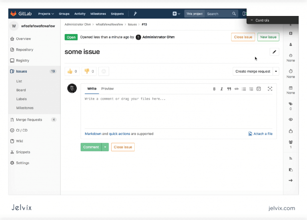Click the assignee person icon in right sidebar
Screen dimensions: 307x220
[291, 45]
